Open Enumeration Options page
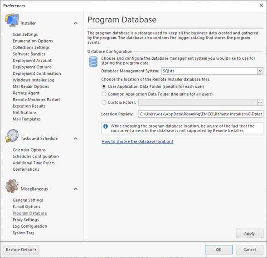267x258 pixels. tap(33, 41)
